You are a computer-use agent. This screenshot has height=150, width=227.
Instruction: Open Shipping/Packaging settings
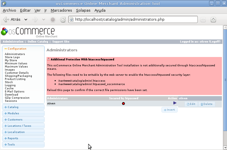coord(18,76)
